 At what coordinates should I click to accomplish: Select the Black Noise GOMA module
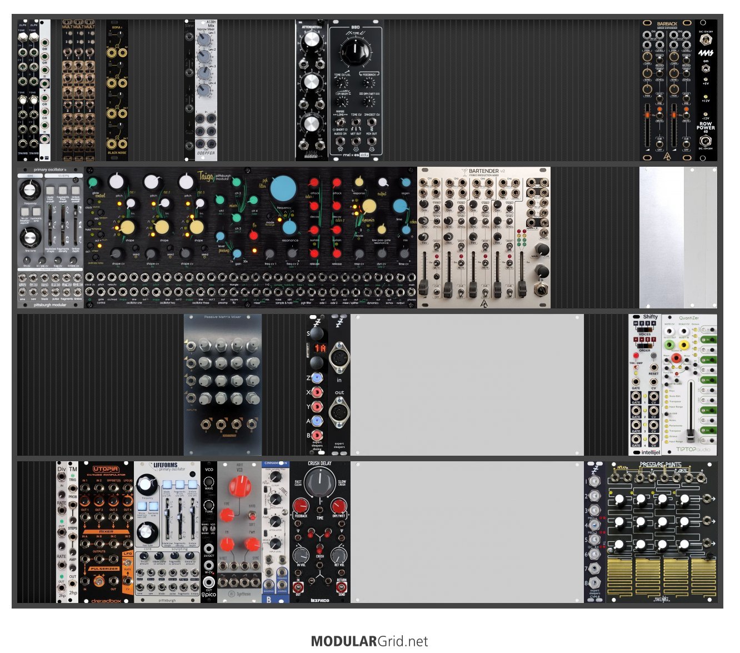tap(117, 91)
